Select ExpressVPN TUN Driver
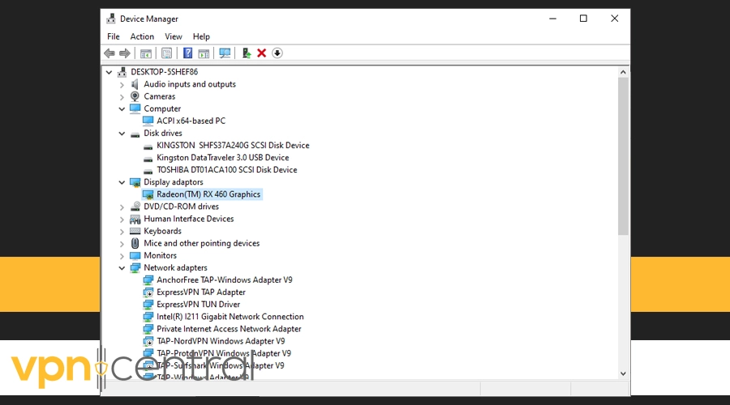Viewport: 730px width, 405px height. click(x=199, y=304)
